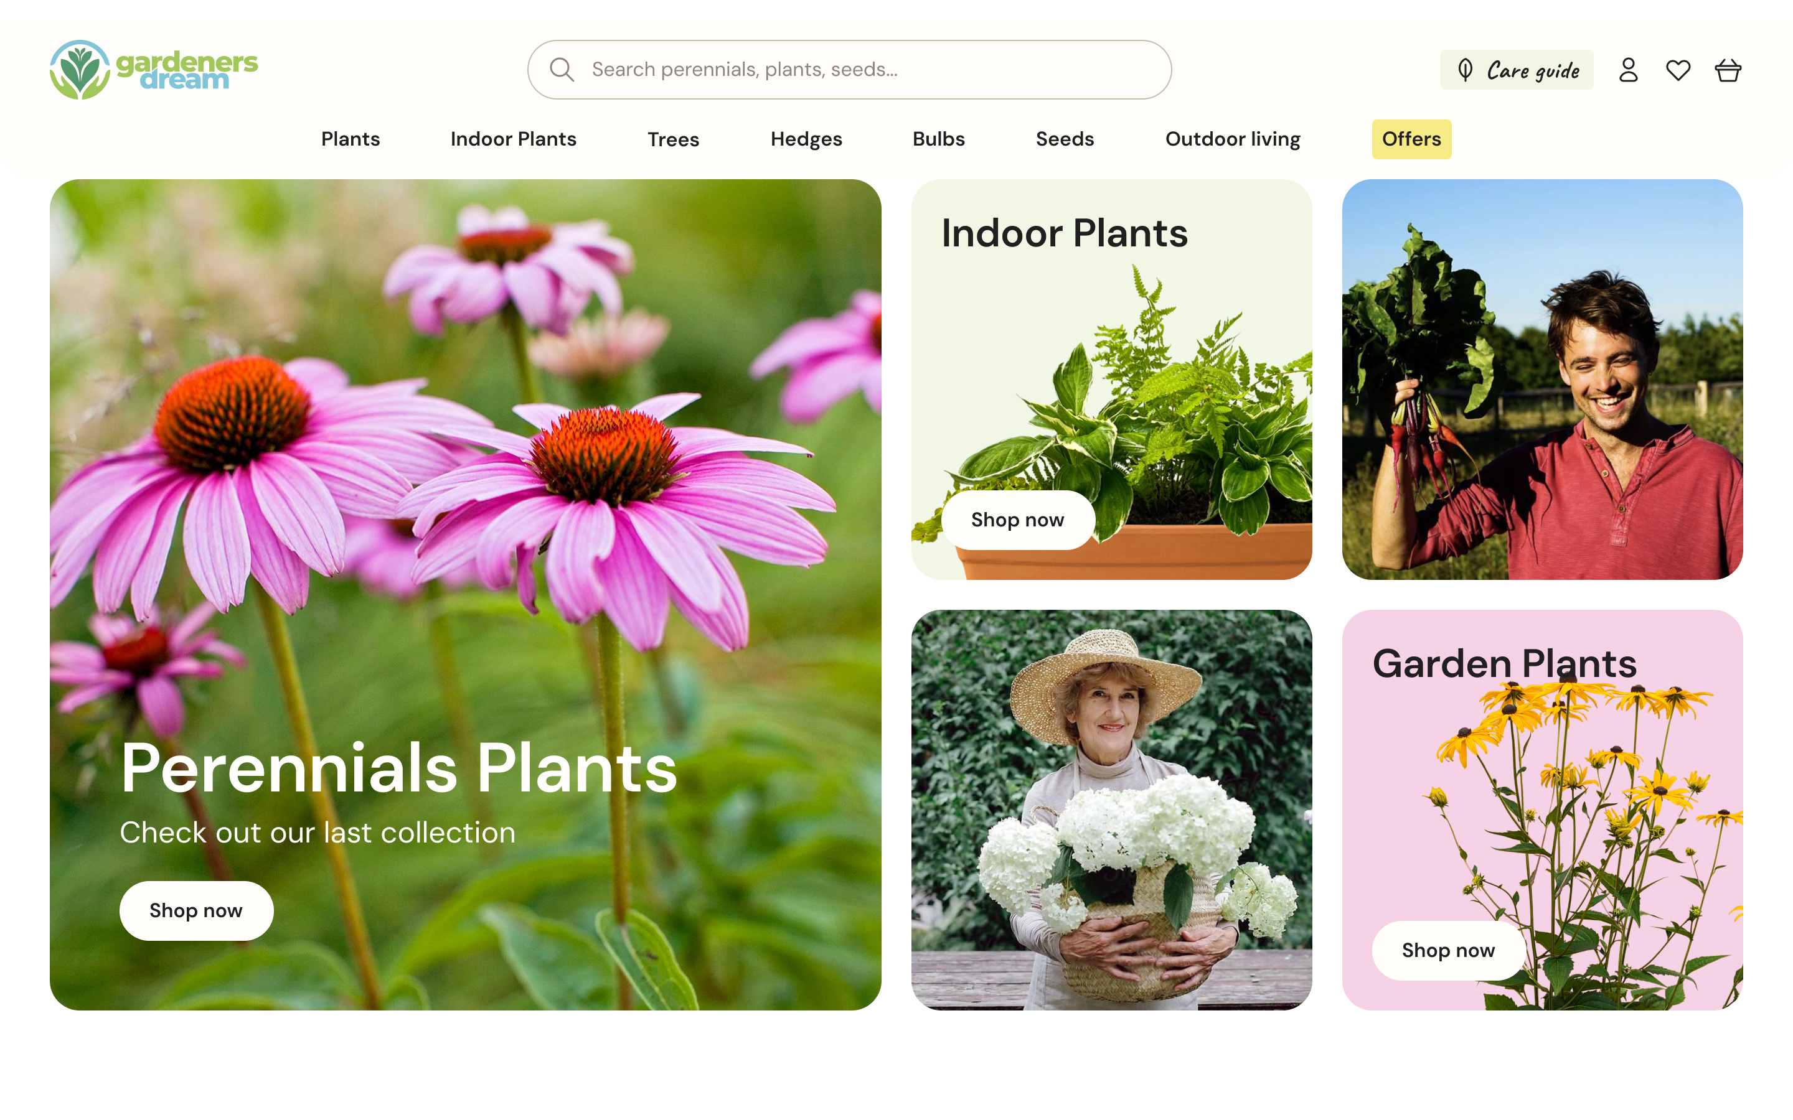Open the shopping basket icon
Screen dimensions: 1793x1120
tap(1727, 70)
